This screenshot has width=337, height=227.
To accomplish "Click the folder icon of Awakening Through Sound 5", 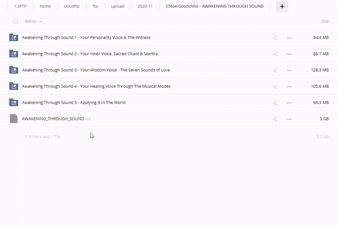I will (x=14, y=103).
